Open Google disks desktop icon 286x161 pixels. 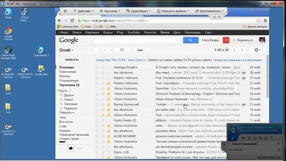tap(42, 70)
